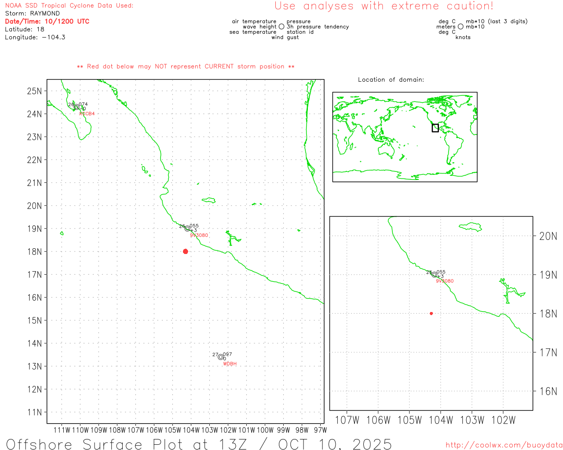Click the '16N' label on zoomed inset map axis
The width and height of the screenshot is (563, 450).
click(x=548, y=392)
